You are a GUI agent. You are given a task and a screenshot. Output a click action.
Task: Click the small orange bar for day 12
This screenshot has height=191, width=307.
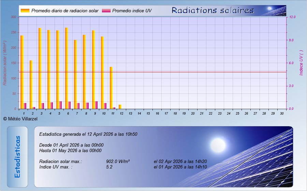pos(120,107)
